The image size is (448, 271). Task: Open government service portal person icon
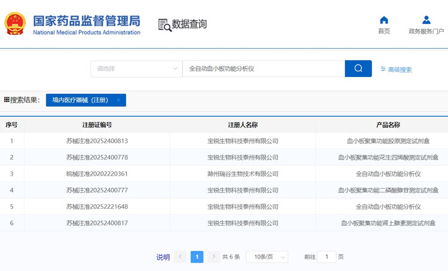tap(426, 20)
